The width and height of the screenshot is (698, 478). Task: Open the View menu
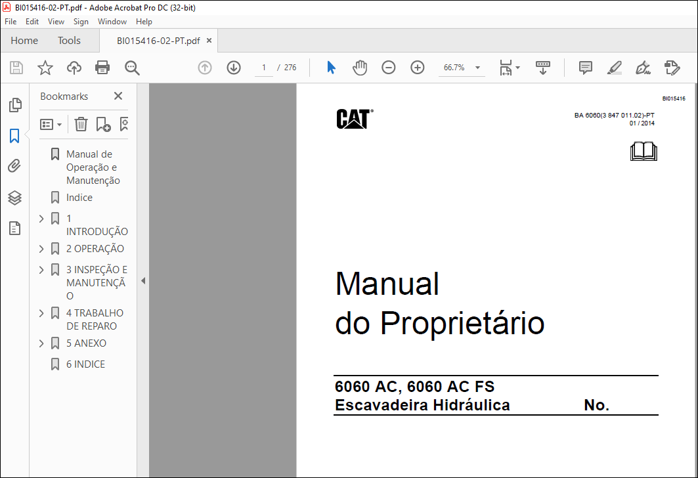[56, 22]
